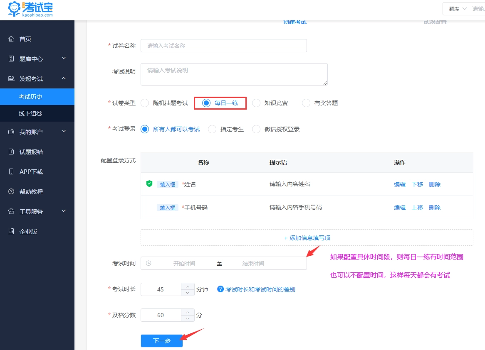Open the 题库 dropdown in top bar
485x350 pixels.
pos(458,9)
